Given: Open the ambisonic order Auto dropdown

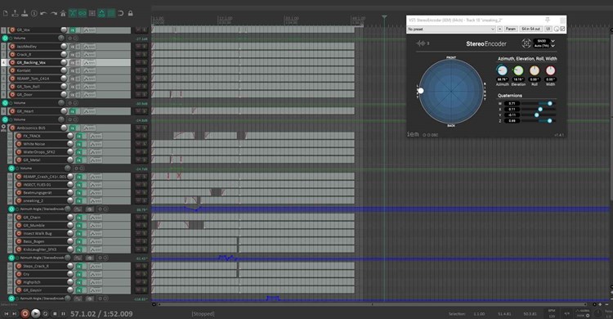Looking at the screenshot, I should point(544,46).
